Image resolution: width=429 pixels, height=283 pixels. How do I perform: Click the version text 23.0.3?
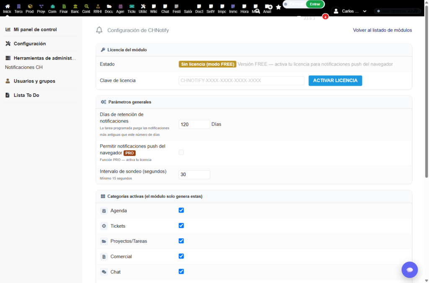click(x=309, y=18)
